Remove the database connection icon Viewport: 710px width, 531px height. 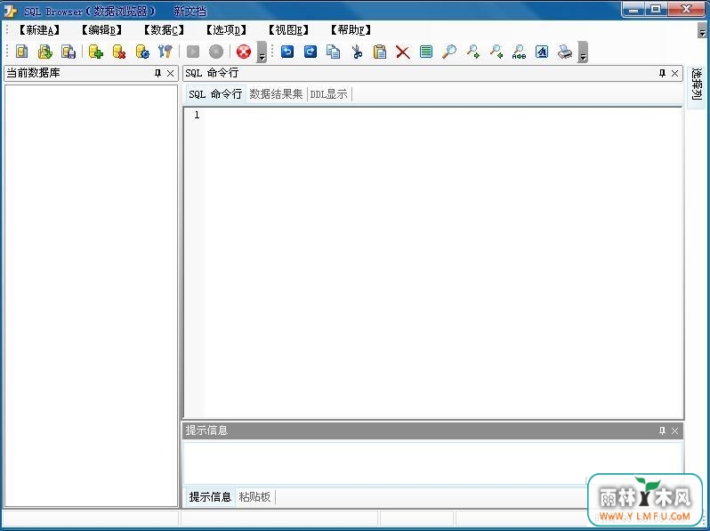tap(118, 52)
